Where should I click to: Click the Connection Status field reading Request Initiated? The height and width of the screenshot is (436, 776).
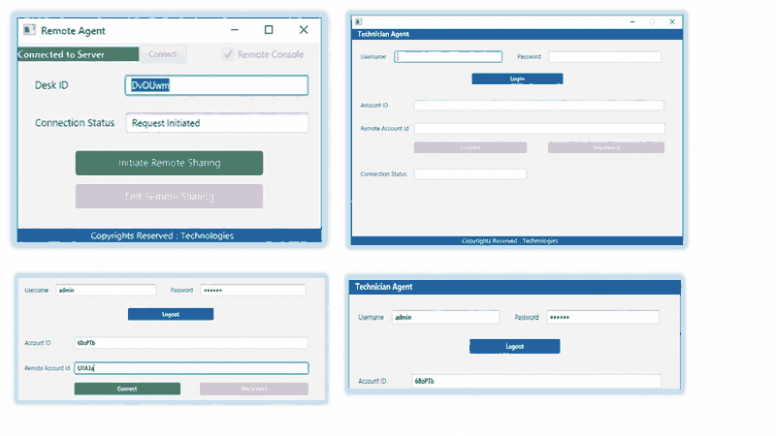coord(216,123)
